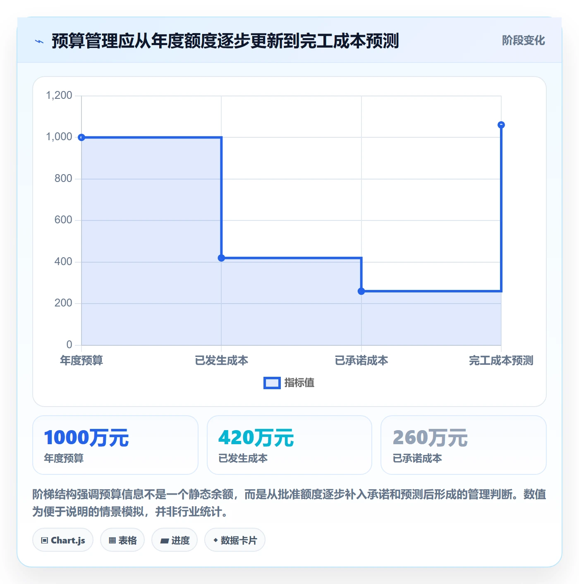The image size is (579, 584).
Task: Click the description paragraph starting 阶梯结构强调
Action: click(289, 503)
